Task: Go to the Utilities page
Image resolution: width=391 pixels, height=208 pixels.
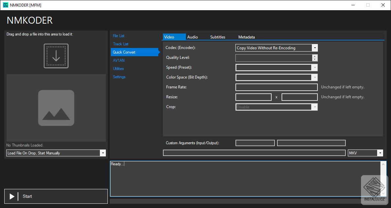Action: point(118,69)
